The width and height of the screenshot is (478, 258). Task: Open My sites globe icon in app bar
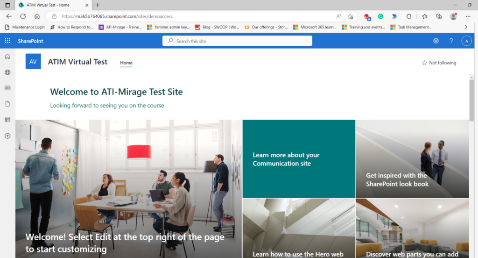7,72
